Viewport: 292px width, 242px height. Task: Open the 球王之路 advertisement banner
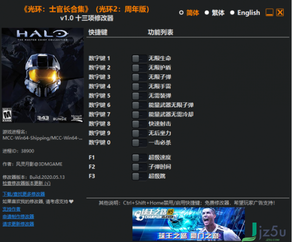pyautogui.click(x=188, y=224)
